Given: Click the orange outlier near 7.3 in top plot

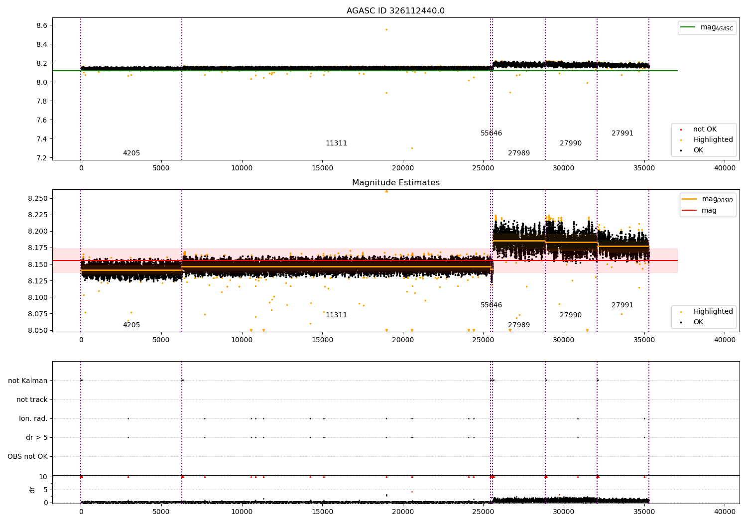Looking at the screenshot, I should (x=412, y=148).
